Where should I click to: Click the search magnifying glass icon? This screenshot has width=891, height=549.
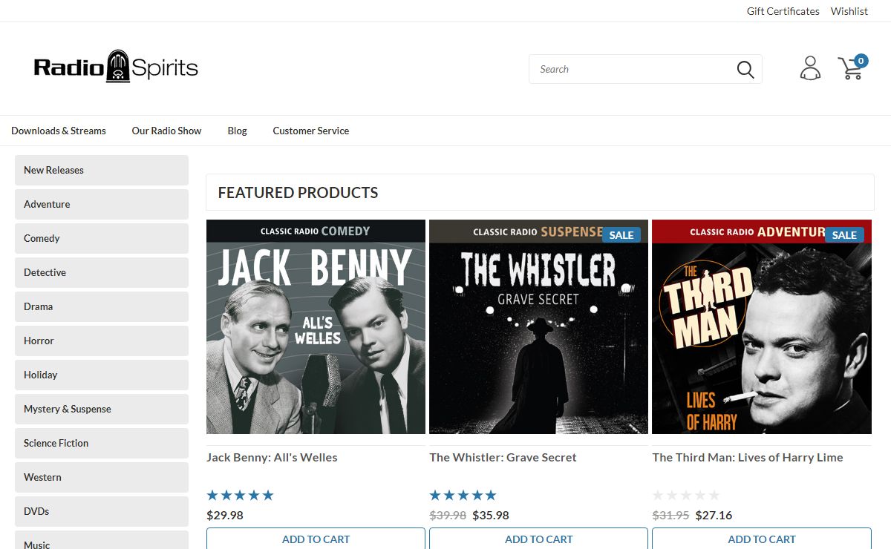click(x=745, y=70)
